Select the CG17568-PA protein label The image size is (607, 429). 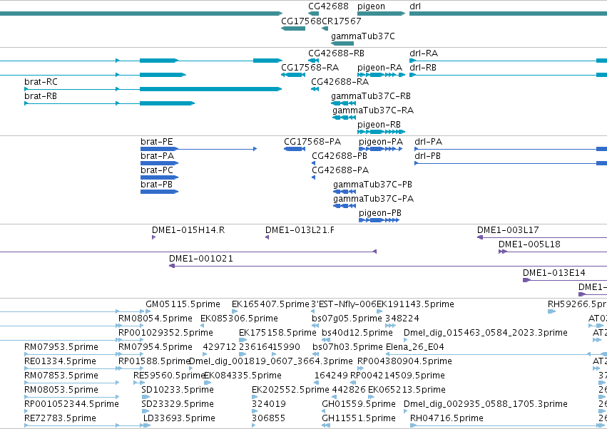[x=312, y=142]
